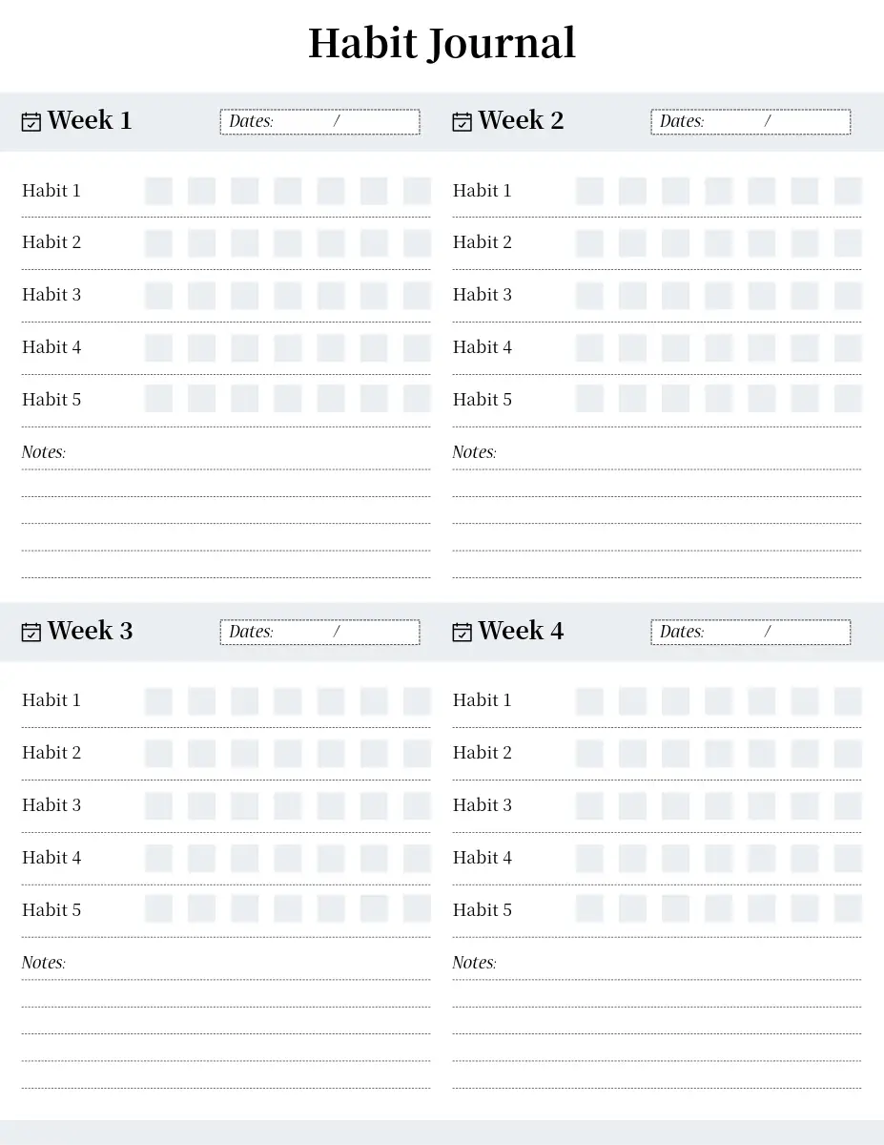Mark the last box for Week 1 Habit 4
The image size is (884, 1145).
point(417,347)
